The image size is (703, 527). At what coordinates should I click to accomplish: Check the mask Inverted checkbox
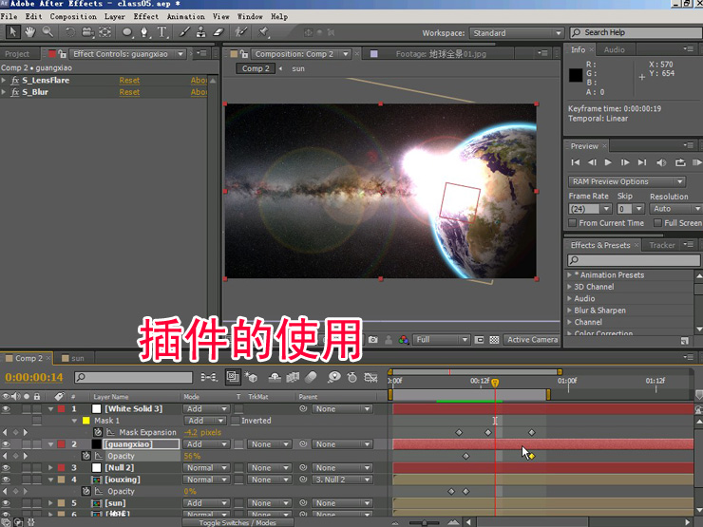point(235,421)
